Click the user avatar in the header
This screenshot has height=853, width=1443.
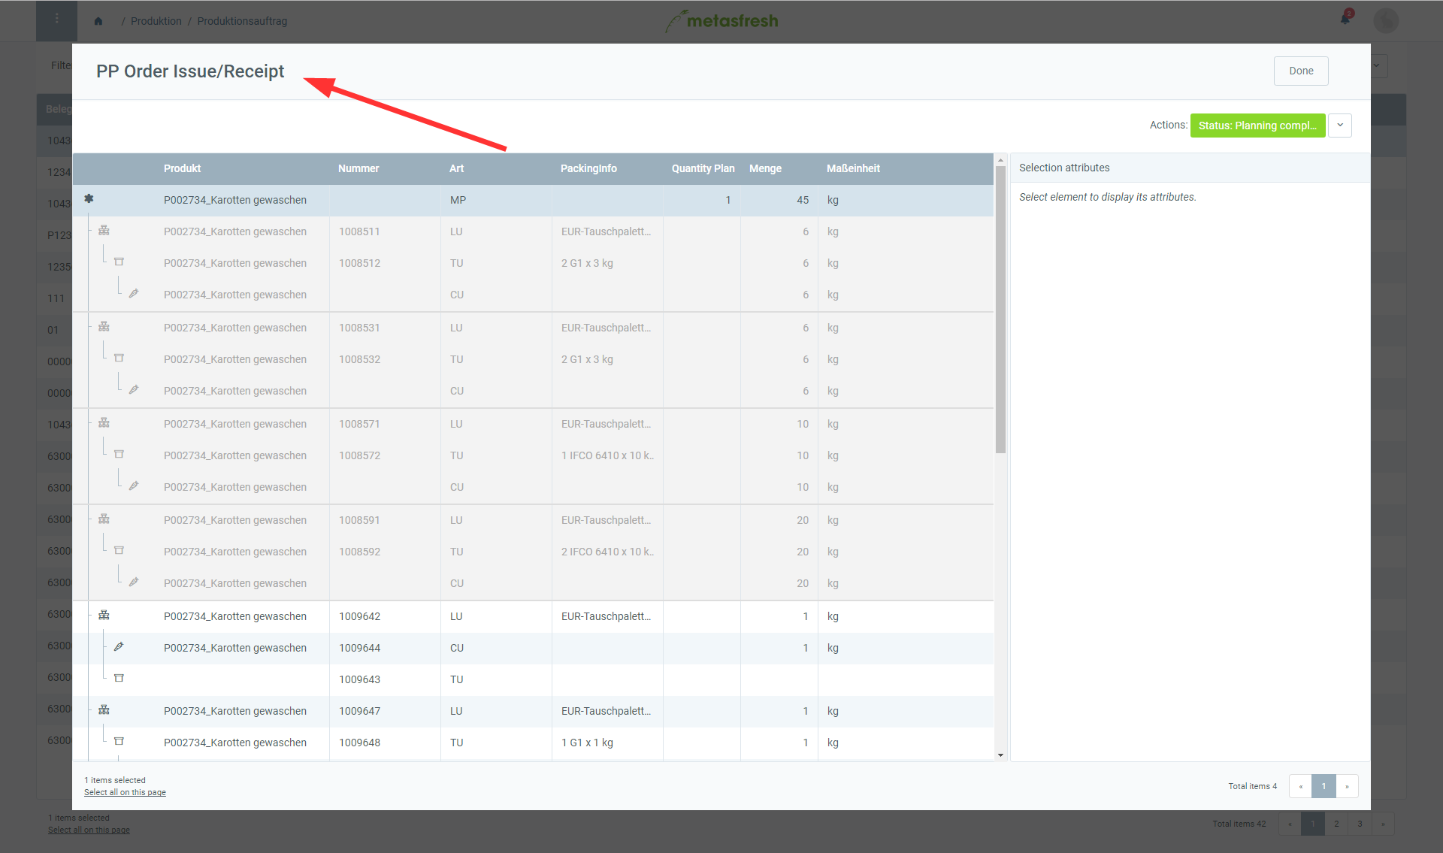click(1386, 20)
